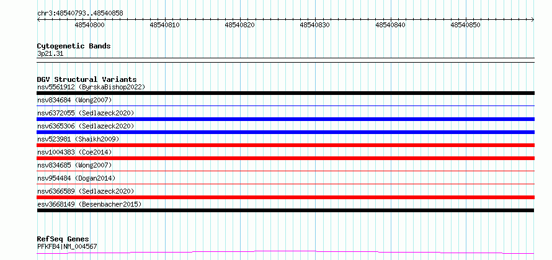Viewport: 552px width, 260px height.
Task: Click the black bar for esv3668149
Action: (x=285, y=210)
